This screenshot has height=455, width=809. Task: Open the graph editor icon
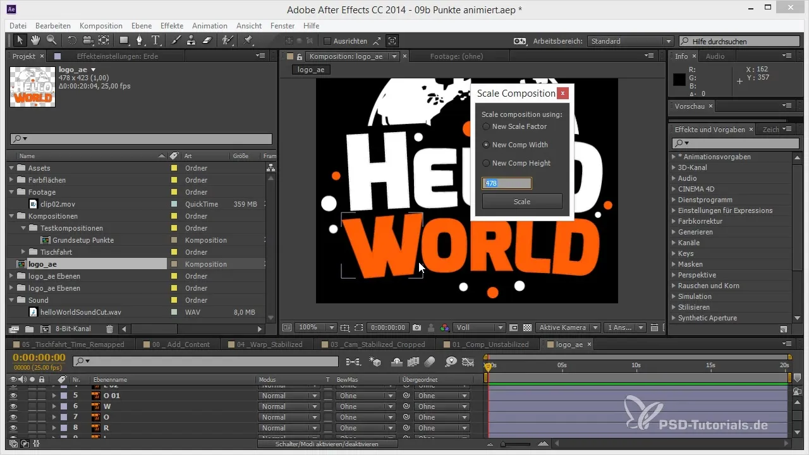pyautogui.click(x=468, y=361)
